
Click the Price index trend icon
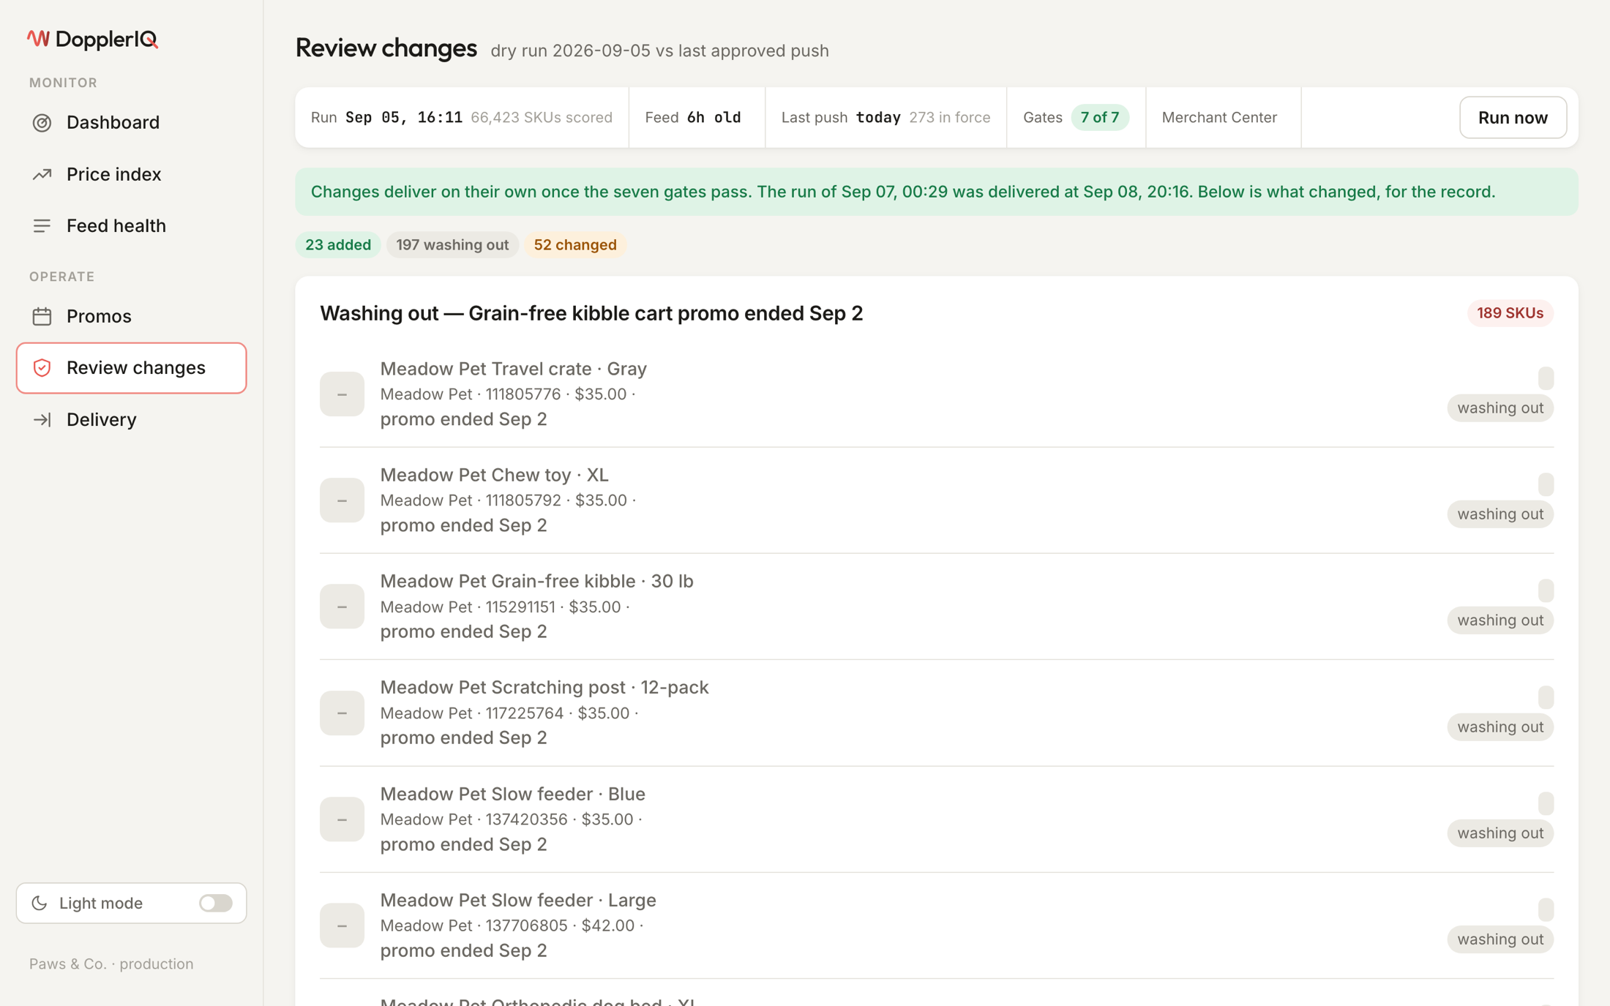[x=42, y=174]
